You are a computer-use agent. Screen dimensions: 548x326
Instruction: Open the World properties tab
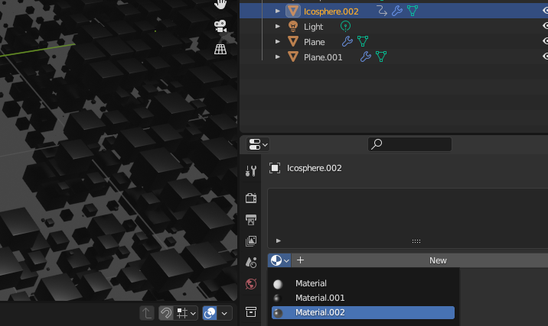251,284
